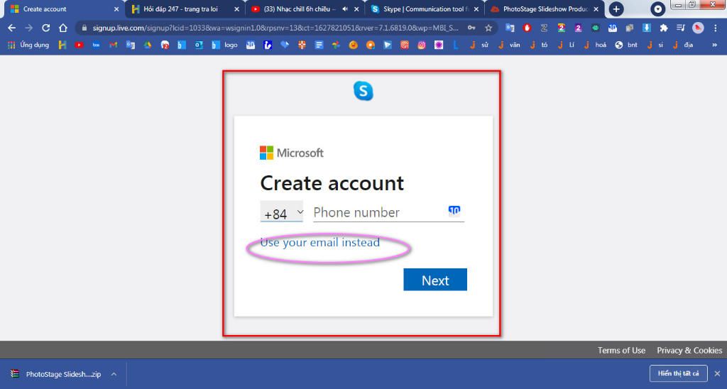This screenshot has width=727, height=389.
Task: Open the media control playlist icon
Action: point(681,28)
